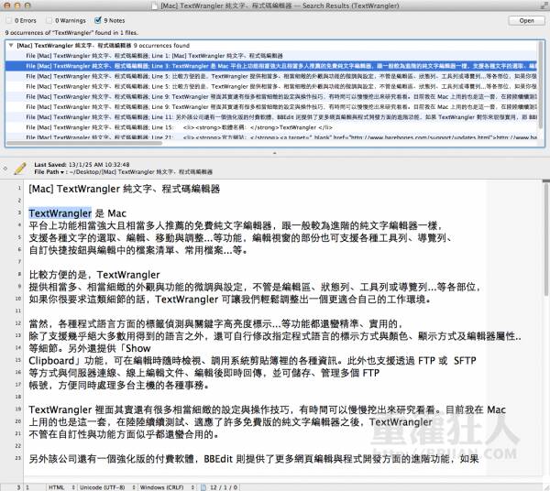Click the document statistics icon in status bar
550x491 pixels.
coord(203,487)
